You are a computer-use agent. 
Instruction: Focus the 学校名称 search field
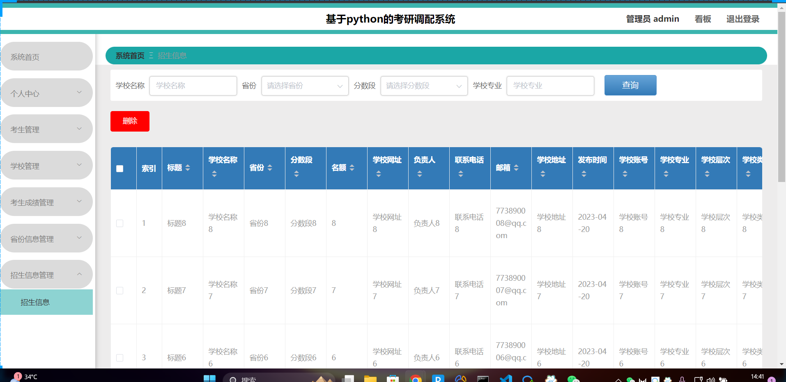coord(193,86)
